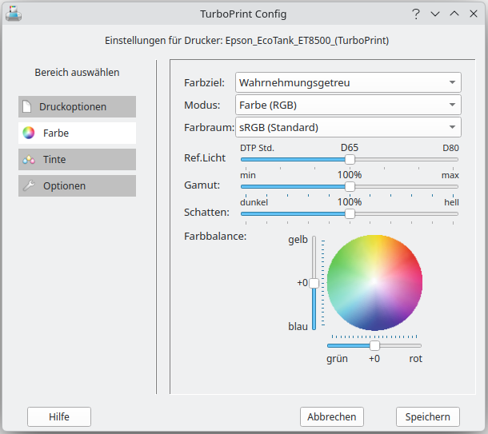This screenshot has width=488, height=434.
Task: Click the arrow of the Modus combo box
Action: point(453,105)
